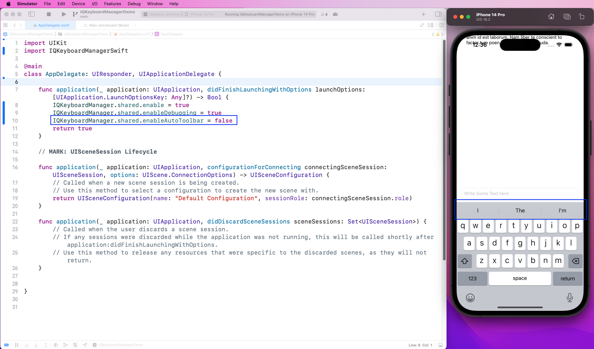This screenshot has height=349, width=594.
Task: Click the Simulate Location arrow icon
Action: 85,345
